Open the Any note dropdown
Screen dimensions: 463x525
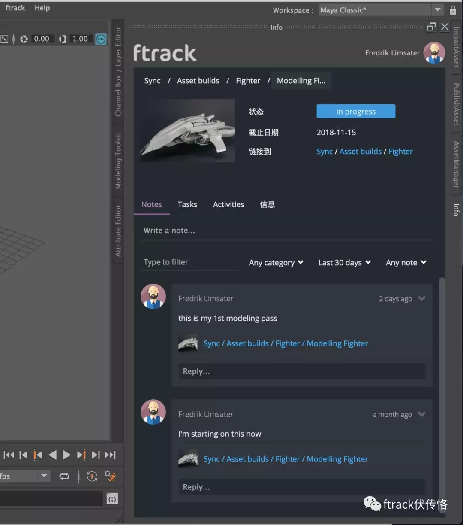tap(406, 263)
